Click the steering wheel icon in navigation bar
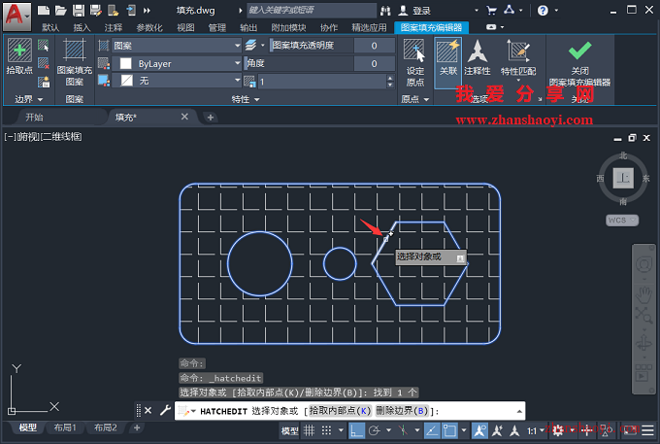 [x=643, y=264]
